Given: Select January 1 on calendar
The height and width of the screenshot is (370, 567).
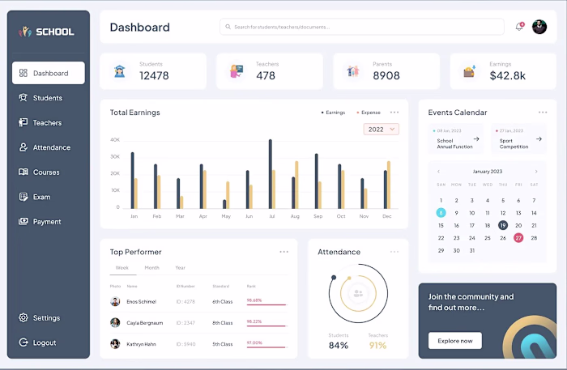Looking at the screenshot, I should (x=441, y=200).
